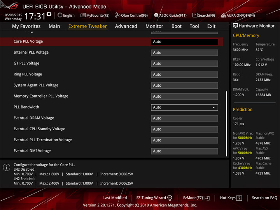Click the 4878 MHz Max nonAVX value
The image size is (280, 210).
click(263, 143)
